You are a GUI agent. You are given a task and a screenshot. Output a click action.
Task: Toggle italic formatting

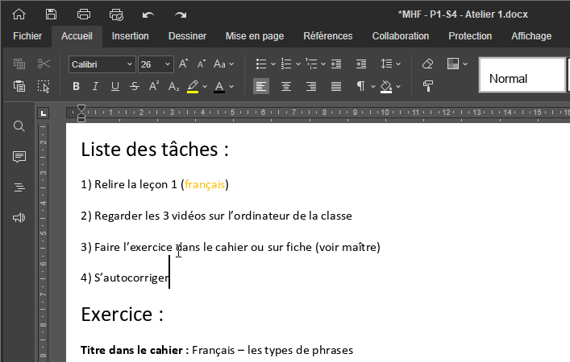click(x=95, y=86)
